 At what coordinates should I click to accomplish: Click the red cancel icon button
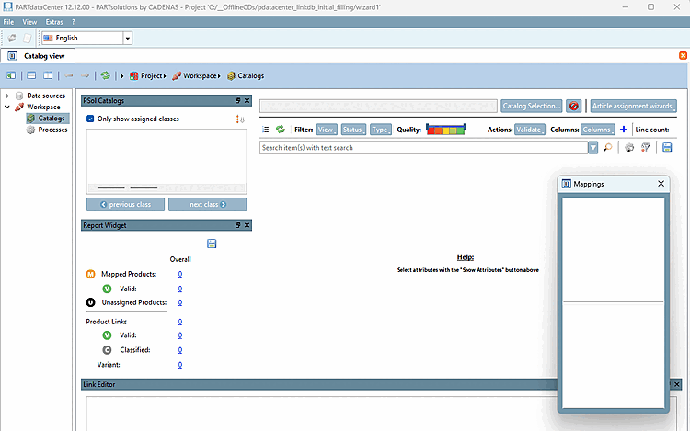[573, 106]
